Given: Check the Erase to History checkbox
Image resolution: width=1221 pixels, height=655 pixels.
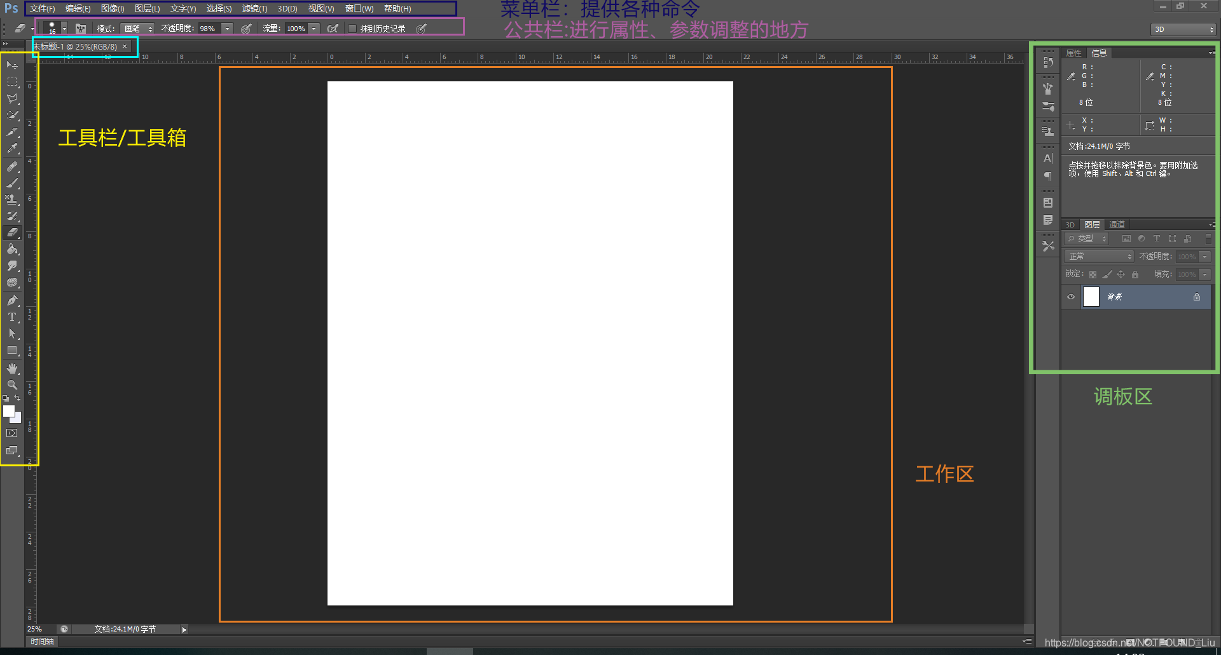Looking at the screenshot, I should [352, 29].
